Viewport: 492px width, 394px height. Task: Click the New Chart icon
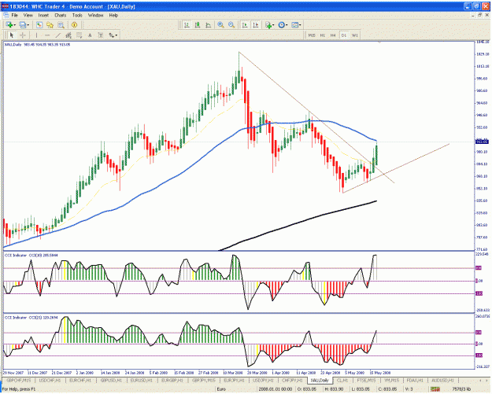point(9,24)
